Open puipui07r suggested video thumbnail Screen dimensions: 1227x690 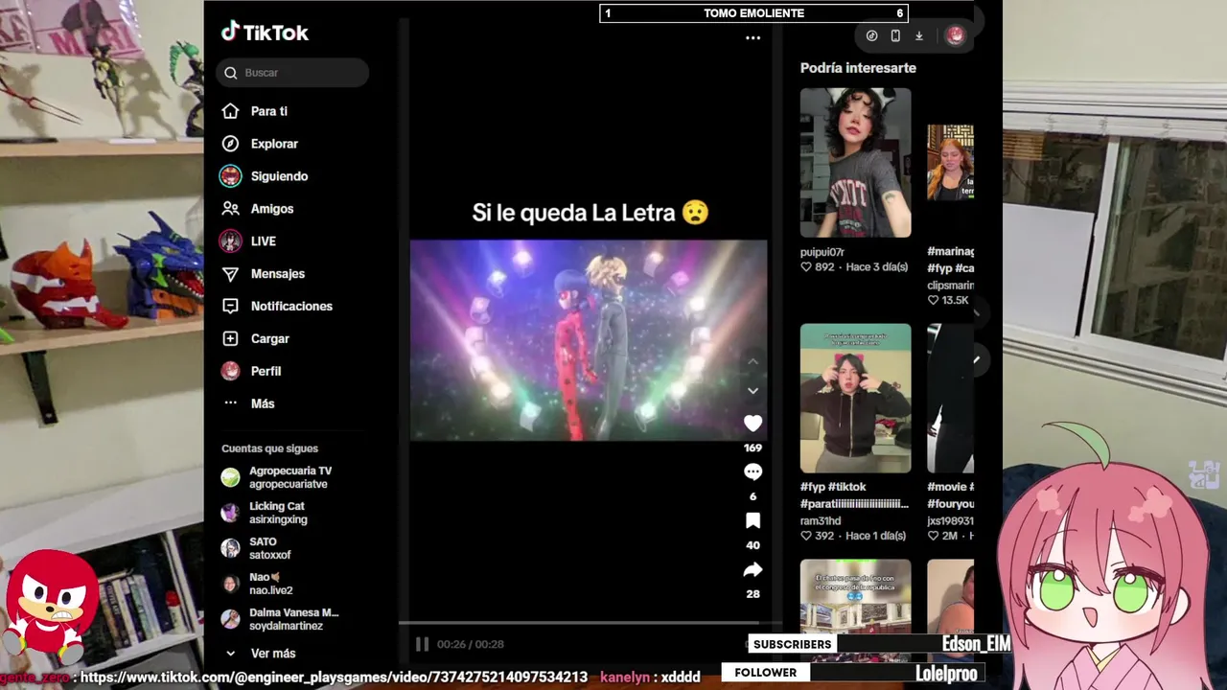[856, 163]
